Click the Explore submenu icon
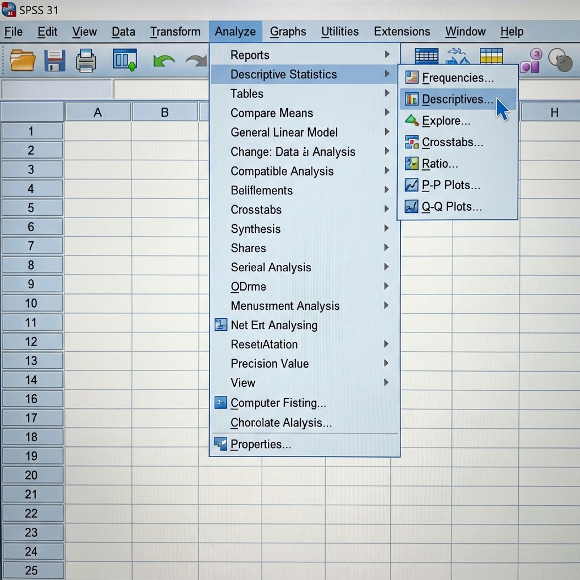The height and width of the screenshot is (580, 580). tap(412, 121)
